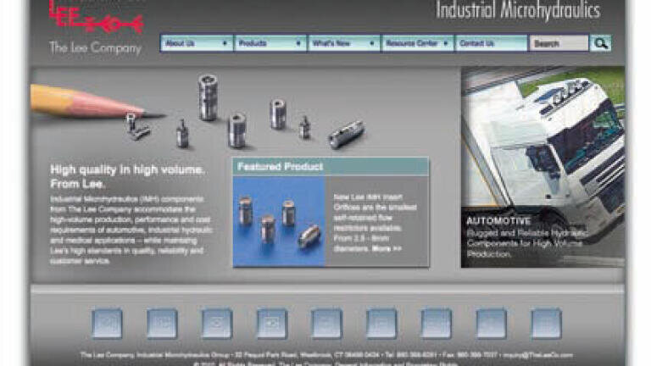Click the Industrial Microhydraulics header title
This screenshot has width=651, height=366.
pyautogui.click(x=518, y=10)
